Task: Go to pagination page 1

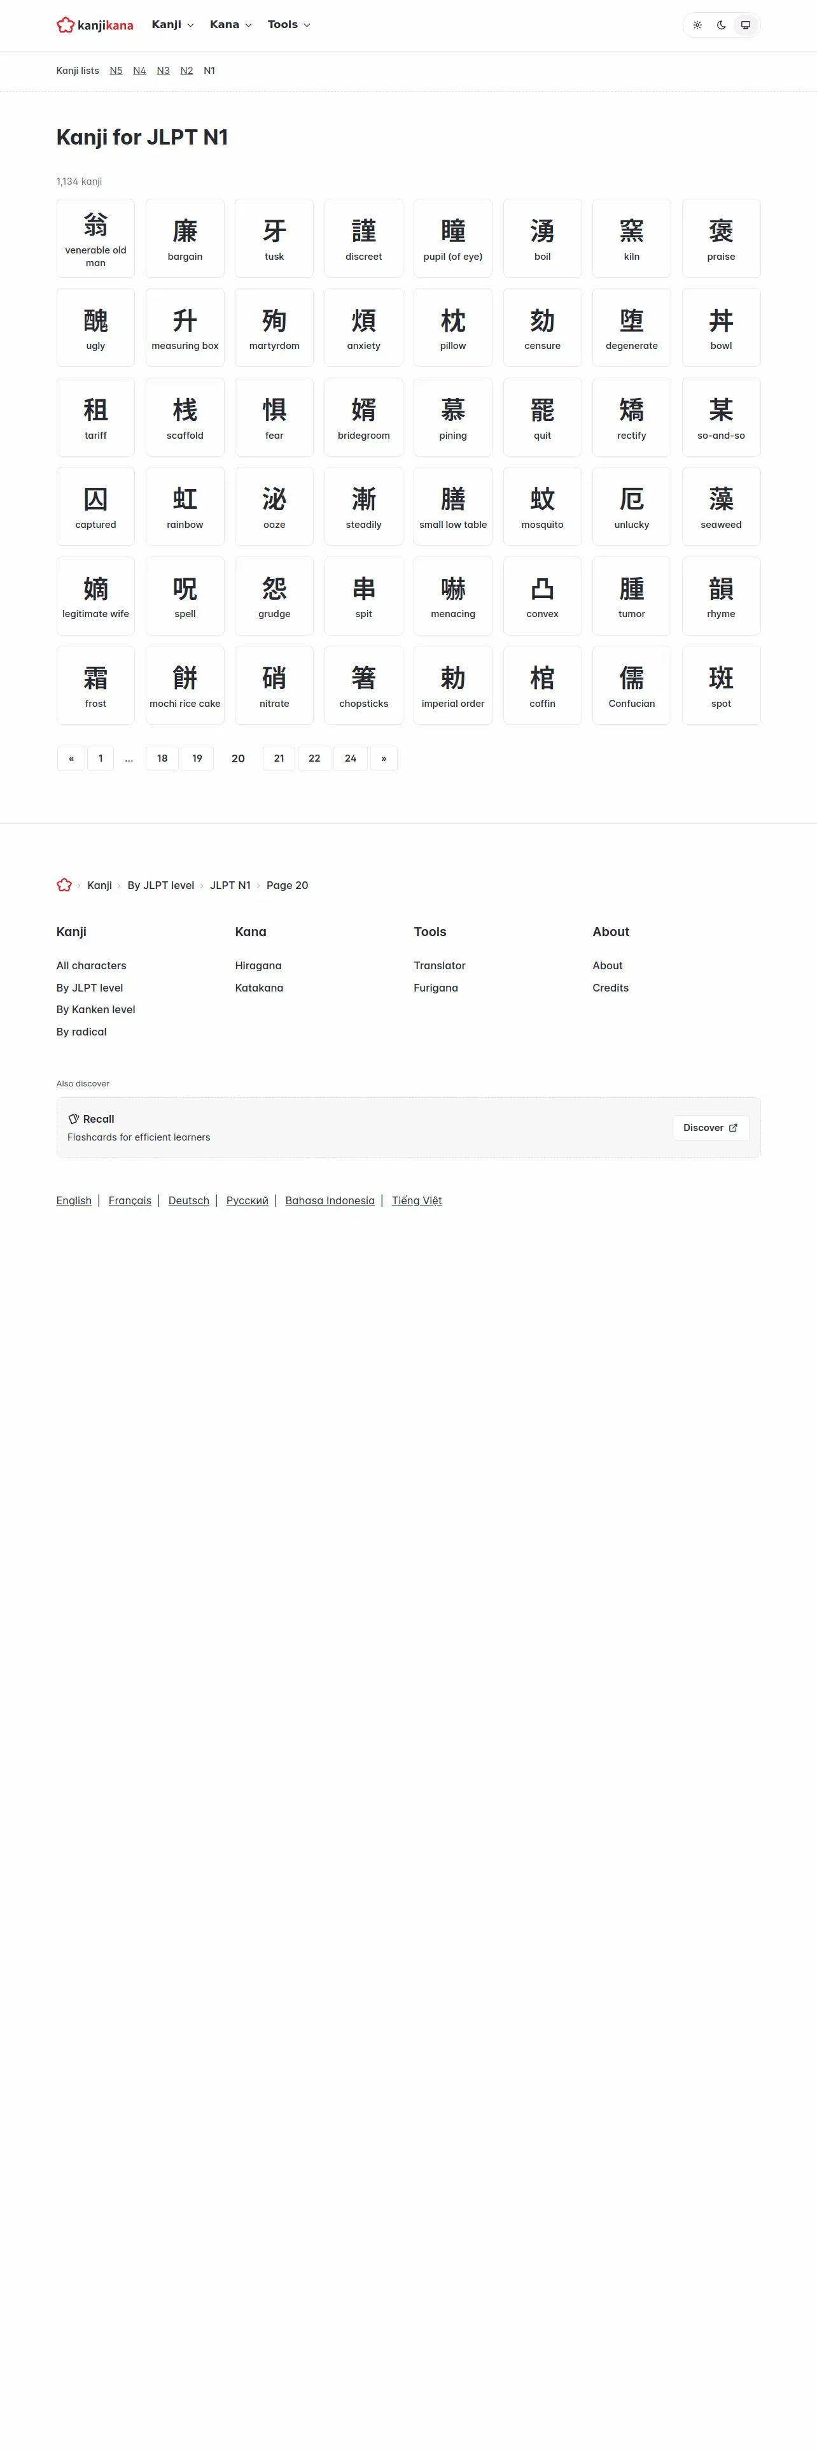Action: point(101,759)
